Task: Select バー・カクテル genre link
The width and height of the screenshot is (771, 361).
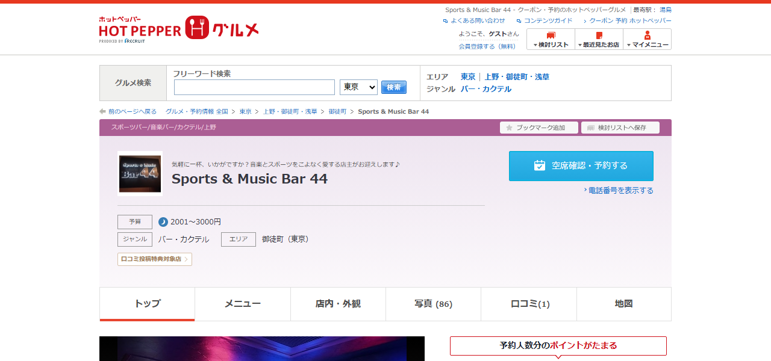Action: [486, 89]
